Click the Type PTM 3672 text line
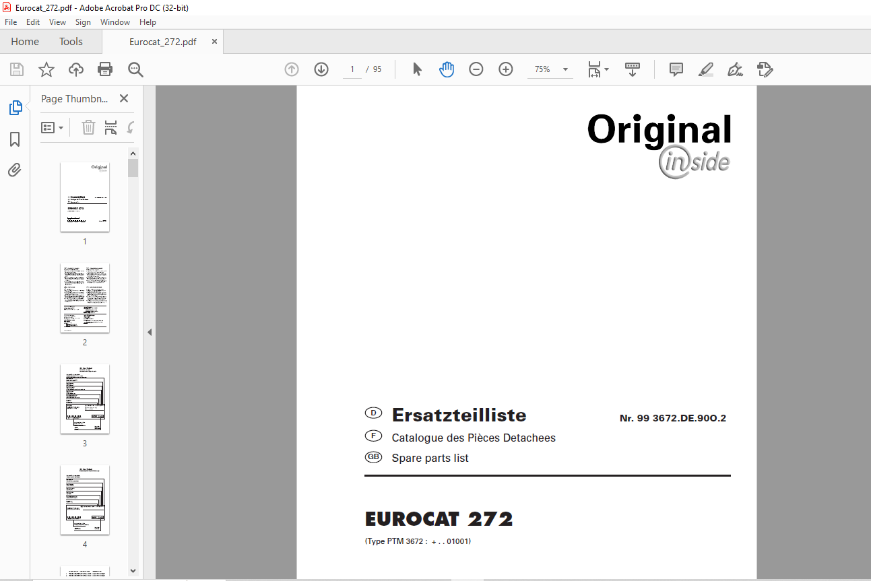871x581 pixels. 418,541
